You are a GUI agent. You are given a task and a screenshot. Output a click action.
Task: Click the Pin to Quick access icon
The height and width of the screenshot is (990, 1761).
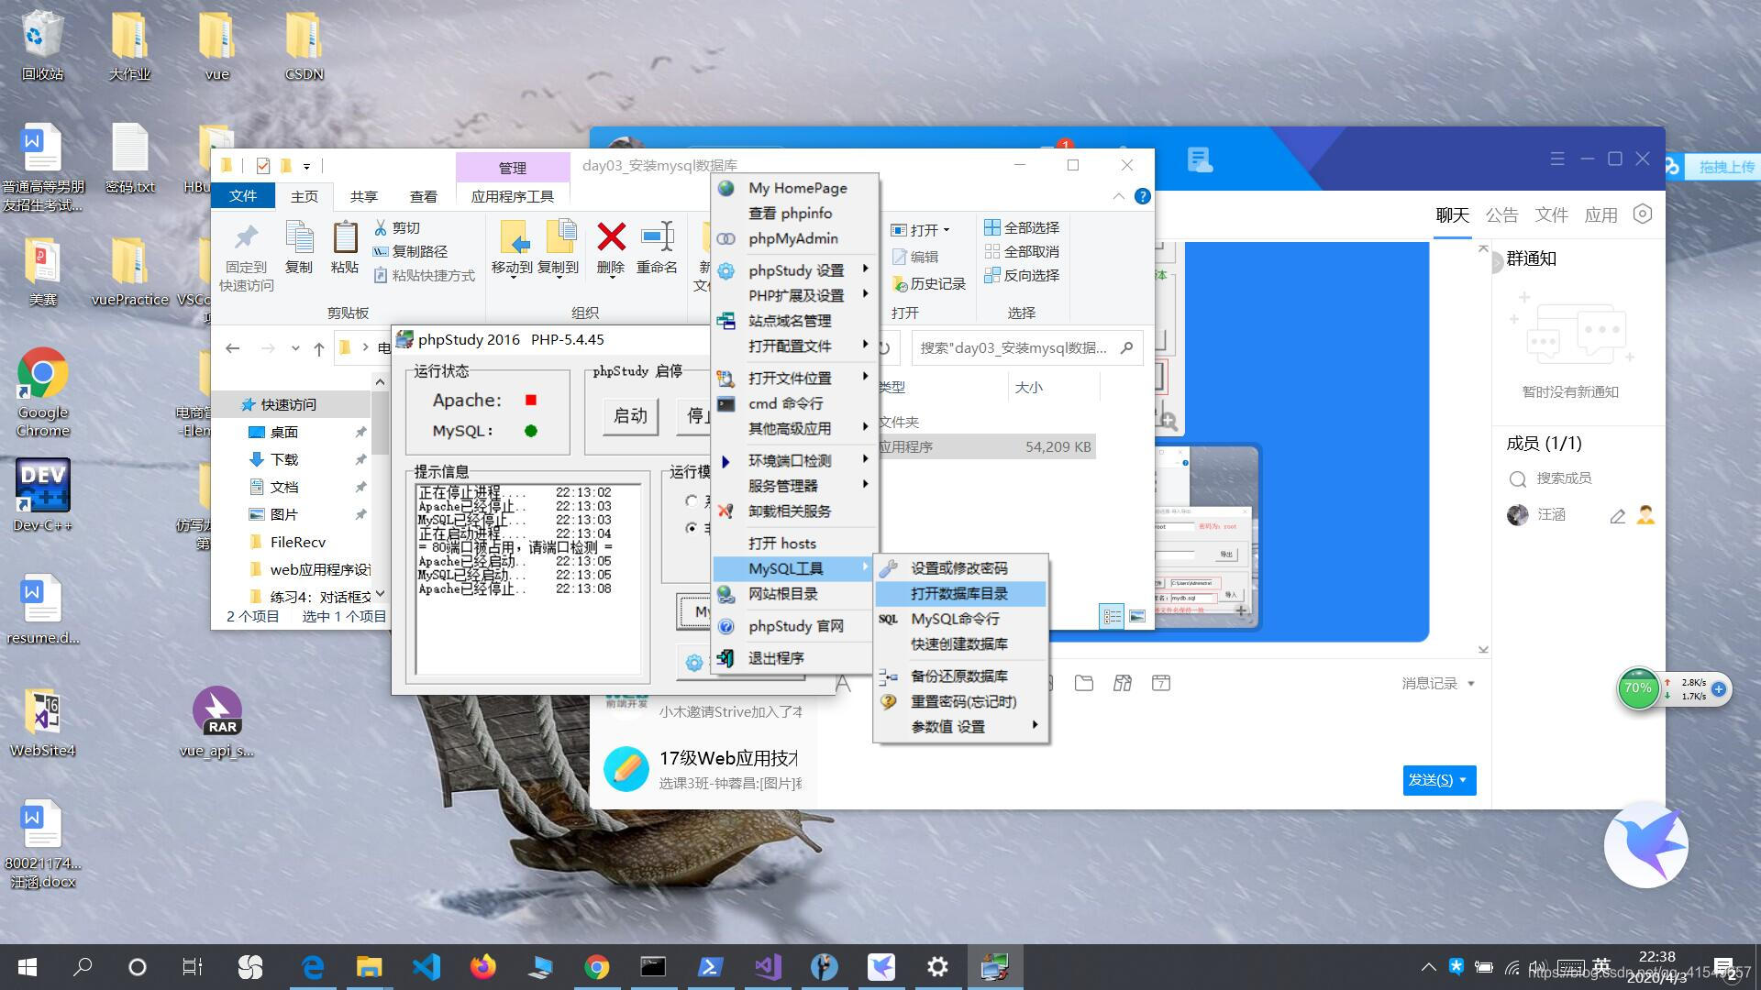246,238
